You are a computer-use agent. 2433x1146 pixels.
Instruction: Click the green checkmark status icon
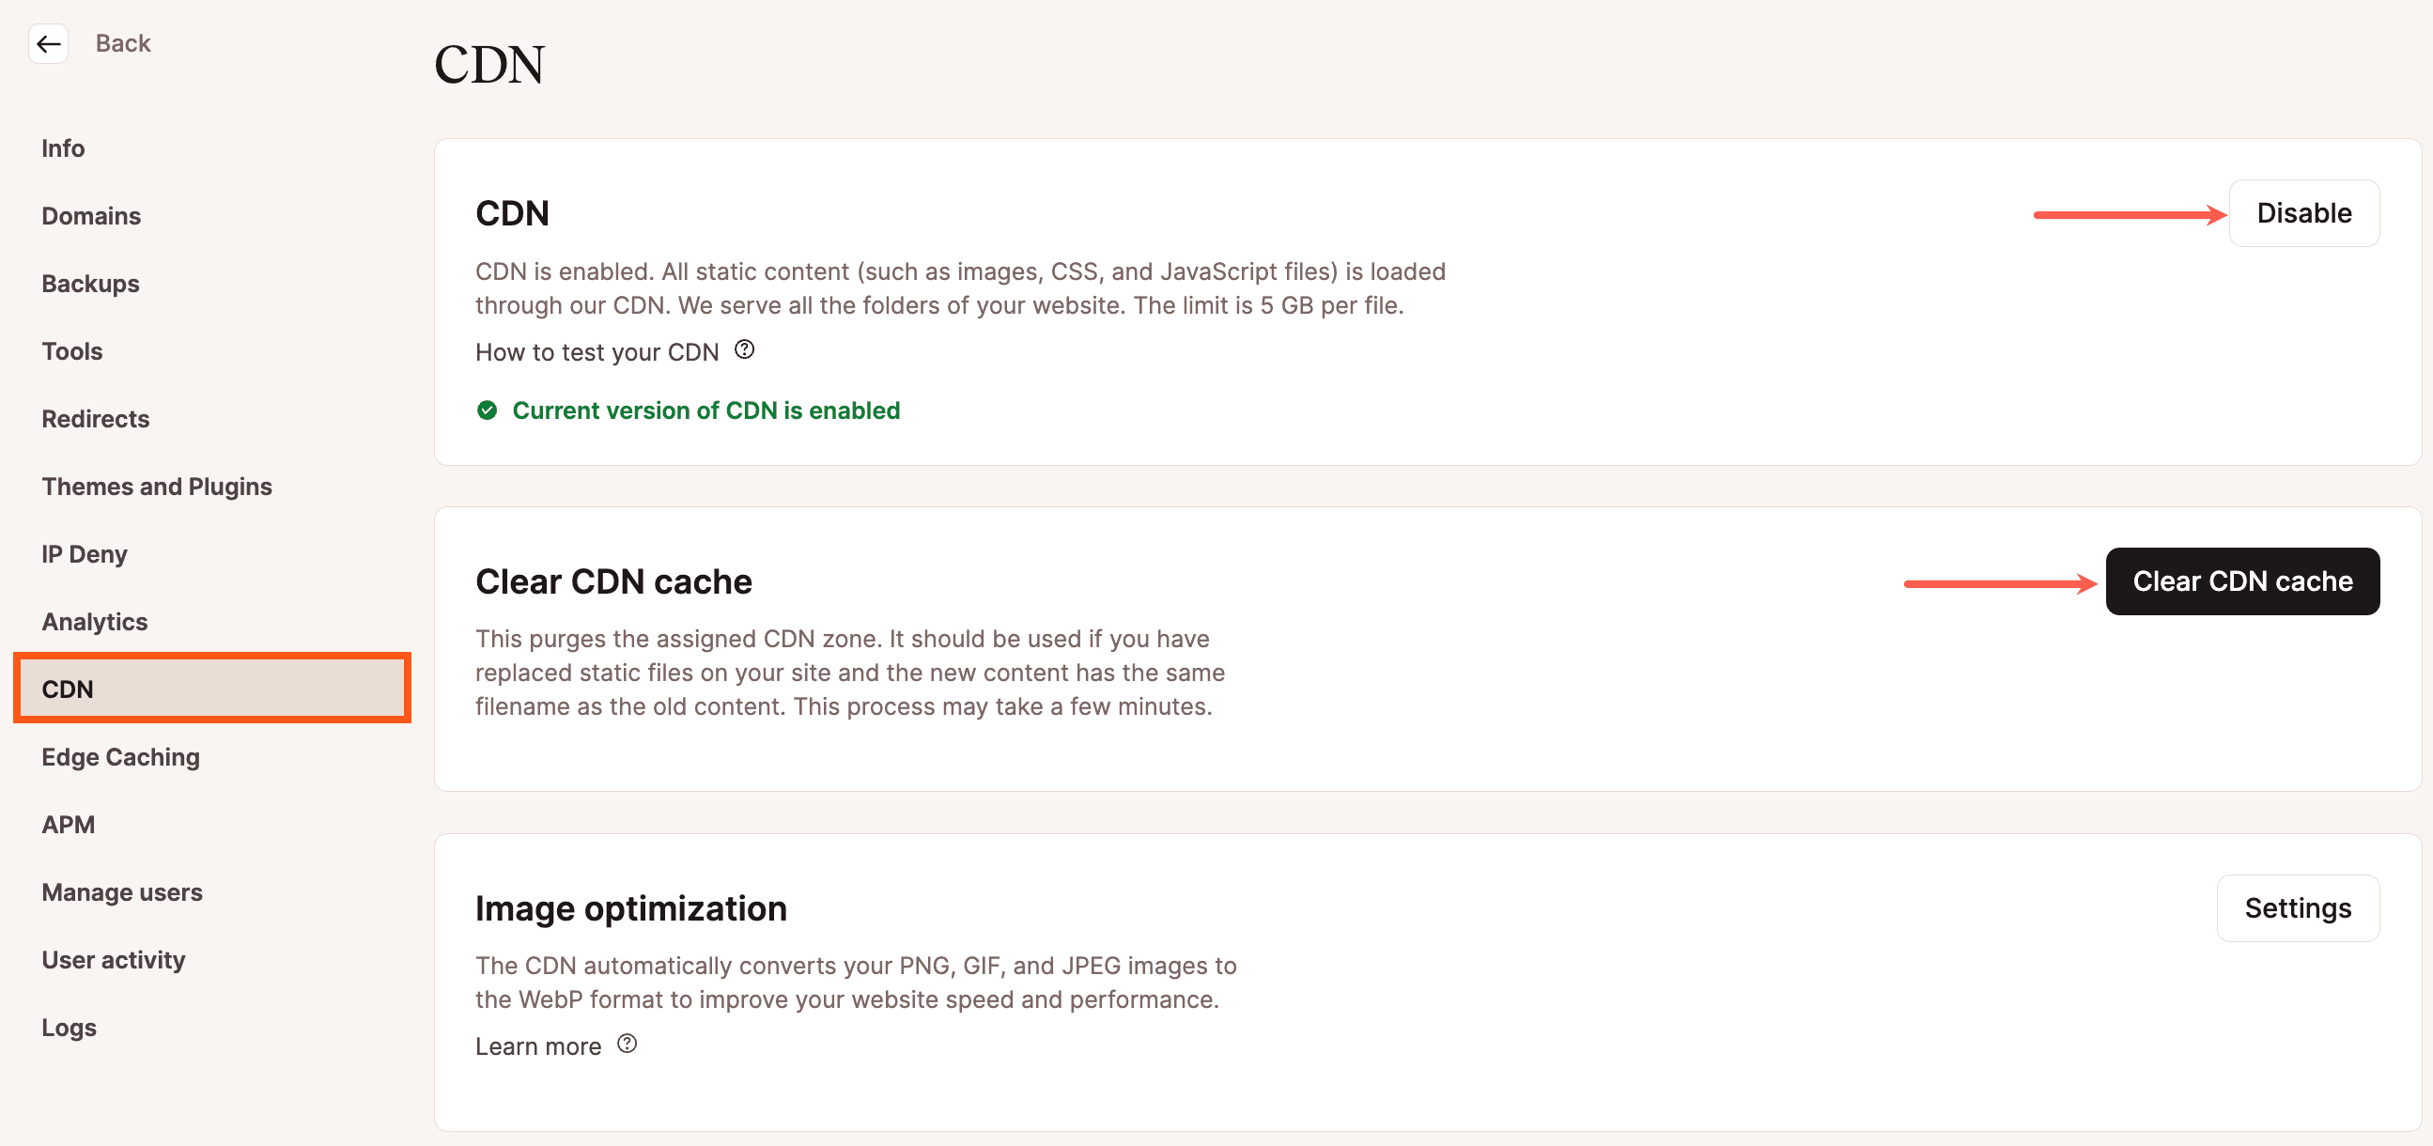point(488,410)
